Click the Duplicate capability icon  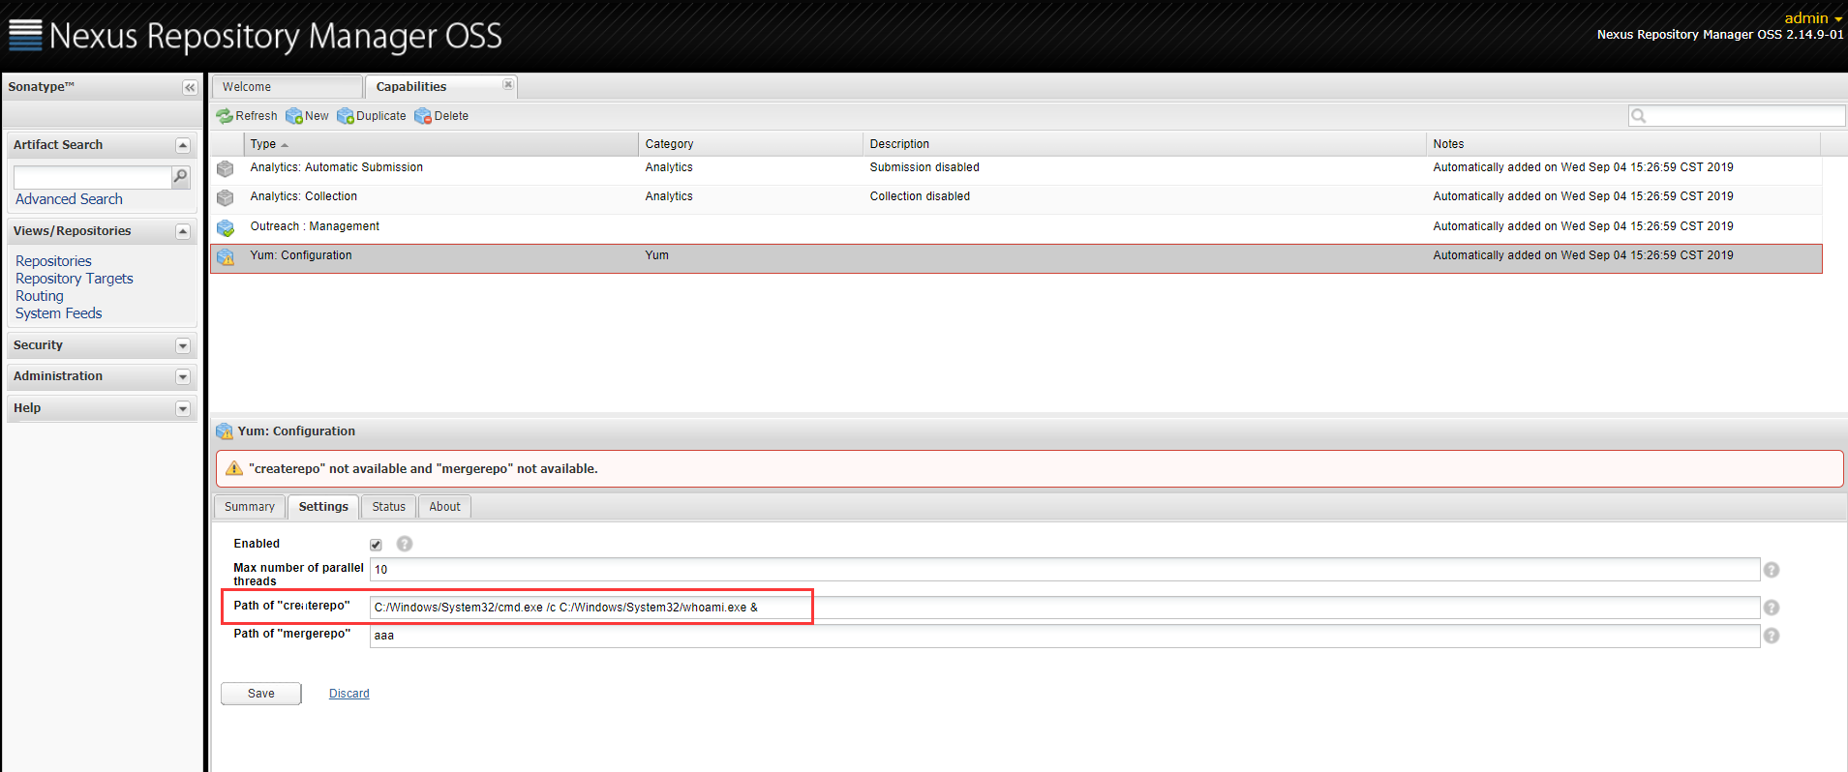346,116
